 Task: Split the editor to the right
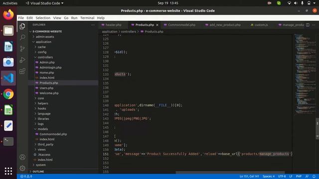(308, 25)
